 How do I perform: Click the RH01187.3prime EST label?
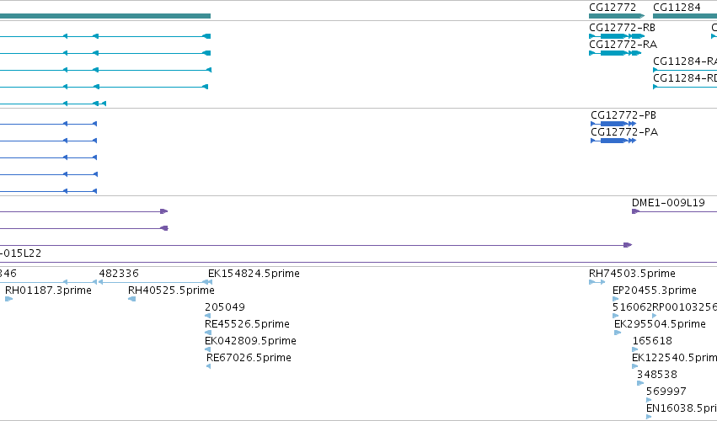[49, 290]
